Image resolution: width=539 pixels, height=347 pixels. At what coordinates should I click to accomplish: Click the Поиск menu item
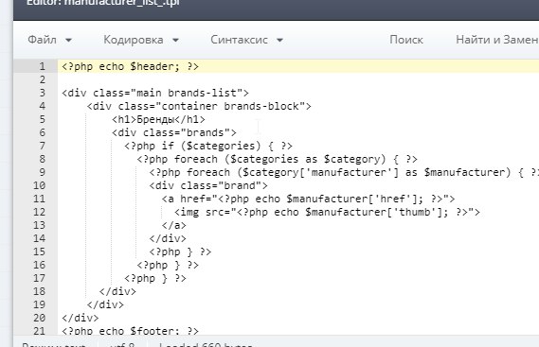pos(406,40)
